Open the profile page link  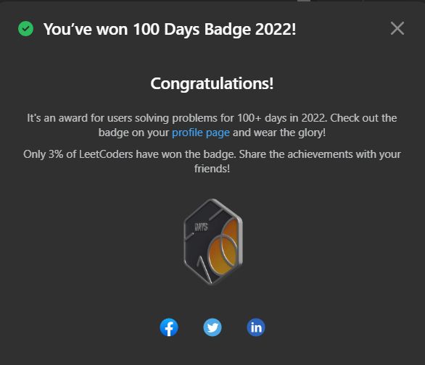point(201,133)
